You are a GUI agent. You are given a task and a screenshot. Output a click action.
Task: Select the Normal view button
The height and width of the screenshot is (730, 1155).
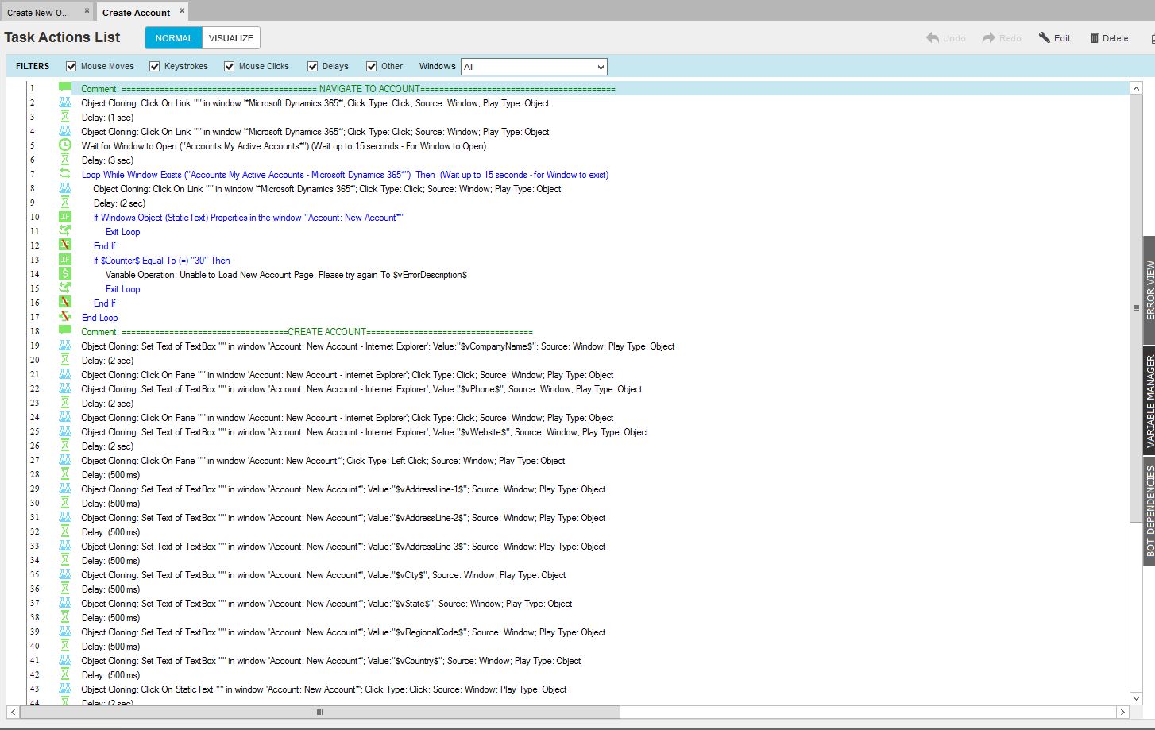[x=173, y=38]
